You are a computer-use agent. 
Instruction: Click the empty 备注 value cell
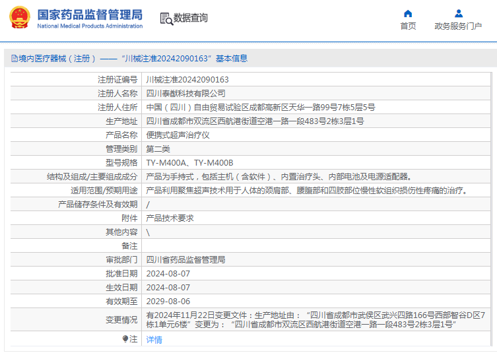tap(316, 246)
